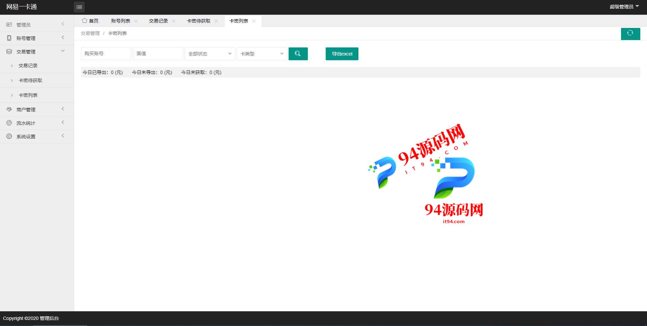Focus the 面值 input field
The width and height of the screenshot is (647, 326).
coord(158,54)
